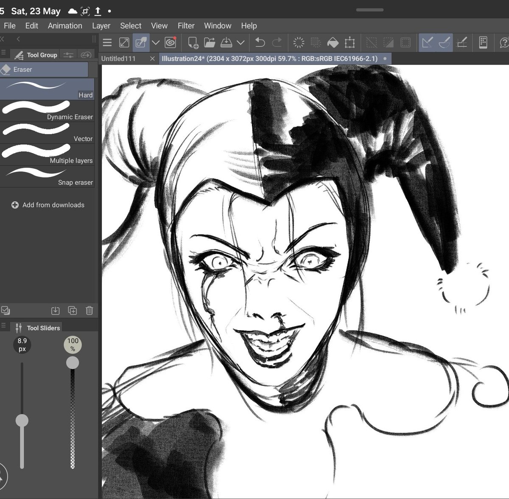
Task: Toggle Snap to Grid
Action: 461,42
